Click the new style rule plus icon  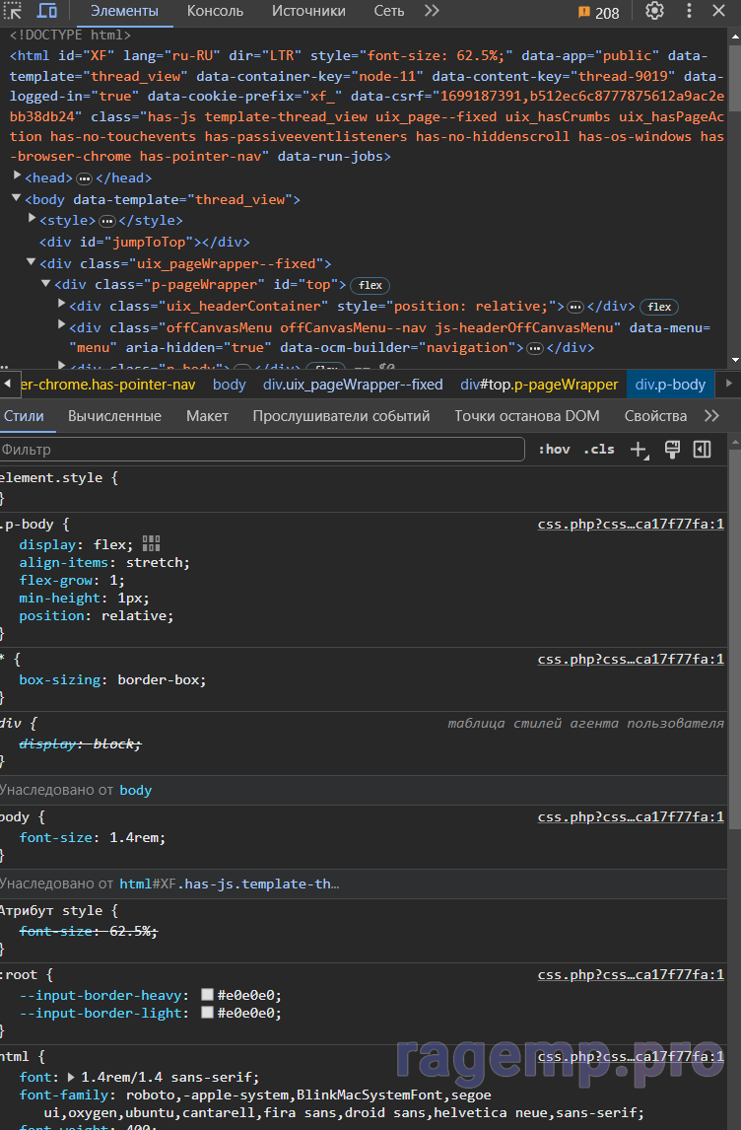[639, 450]
